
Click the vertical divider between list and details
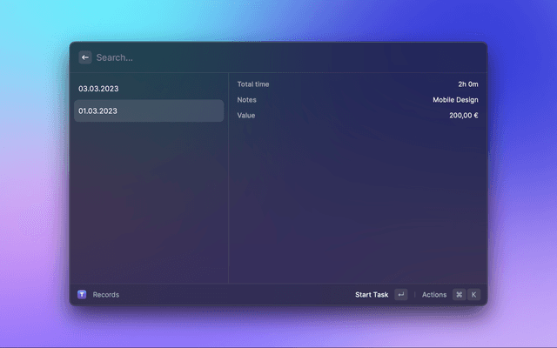[229, 191]
